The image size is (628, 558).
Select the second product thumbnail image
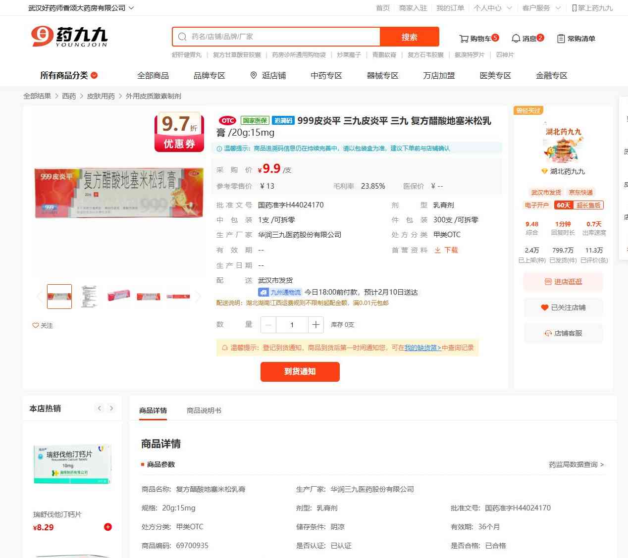click(x=89, y=297)
